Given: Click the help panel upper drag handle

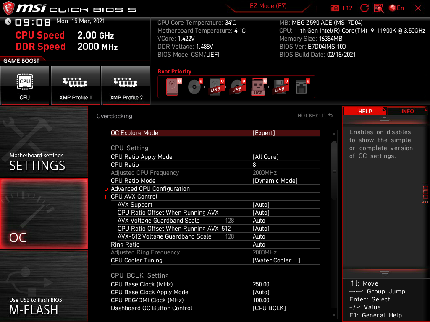Looking at the screenshot, I should point(385,119).
